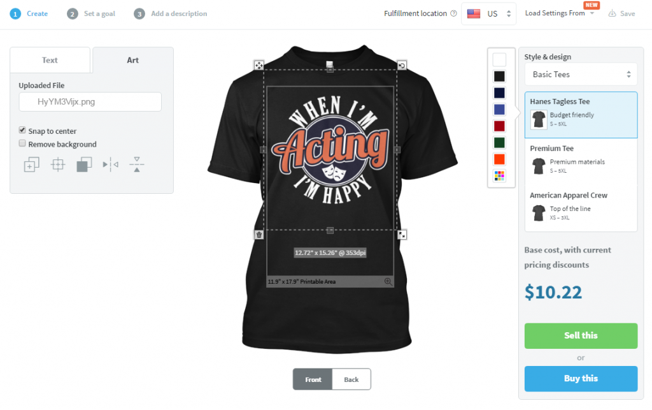The image size is (652, 410).
Task: Open the US fulfillment location dropdown
Action: pos(489,14)
